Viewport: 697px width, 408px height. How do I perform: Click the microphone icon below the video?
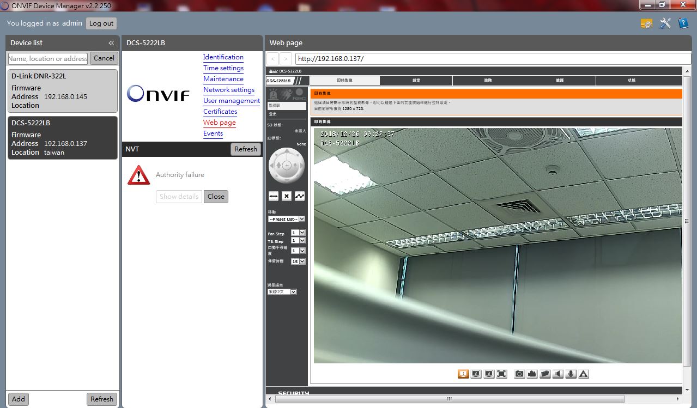coord(571,374)
